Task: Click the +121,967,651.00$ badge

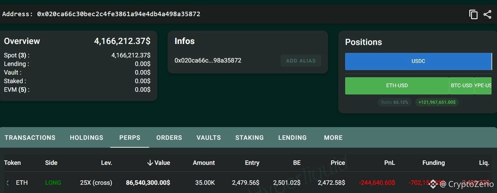Action: [x=437, y=102]
